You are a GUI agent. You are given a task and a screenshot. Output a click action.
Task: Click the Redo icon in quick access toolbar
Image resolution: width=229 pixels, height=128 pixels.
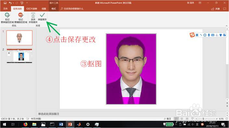pos(17,3)
